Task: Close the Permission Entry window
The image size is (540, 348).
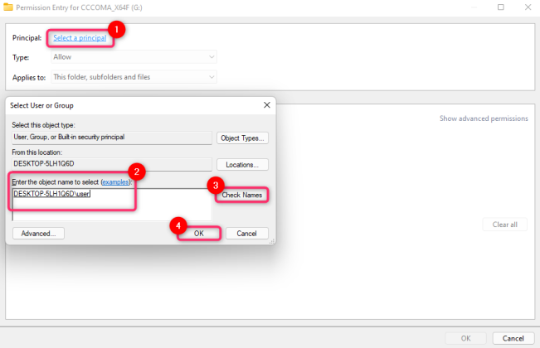Action: coord(528,7)
